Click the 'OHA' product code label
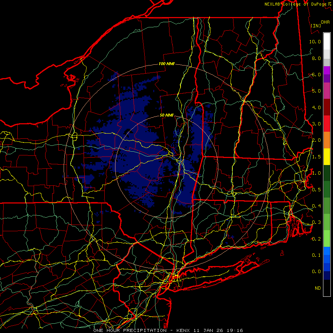This screenshot has height=333, width=333. click(325, 22)
